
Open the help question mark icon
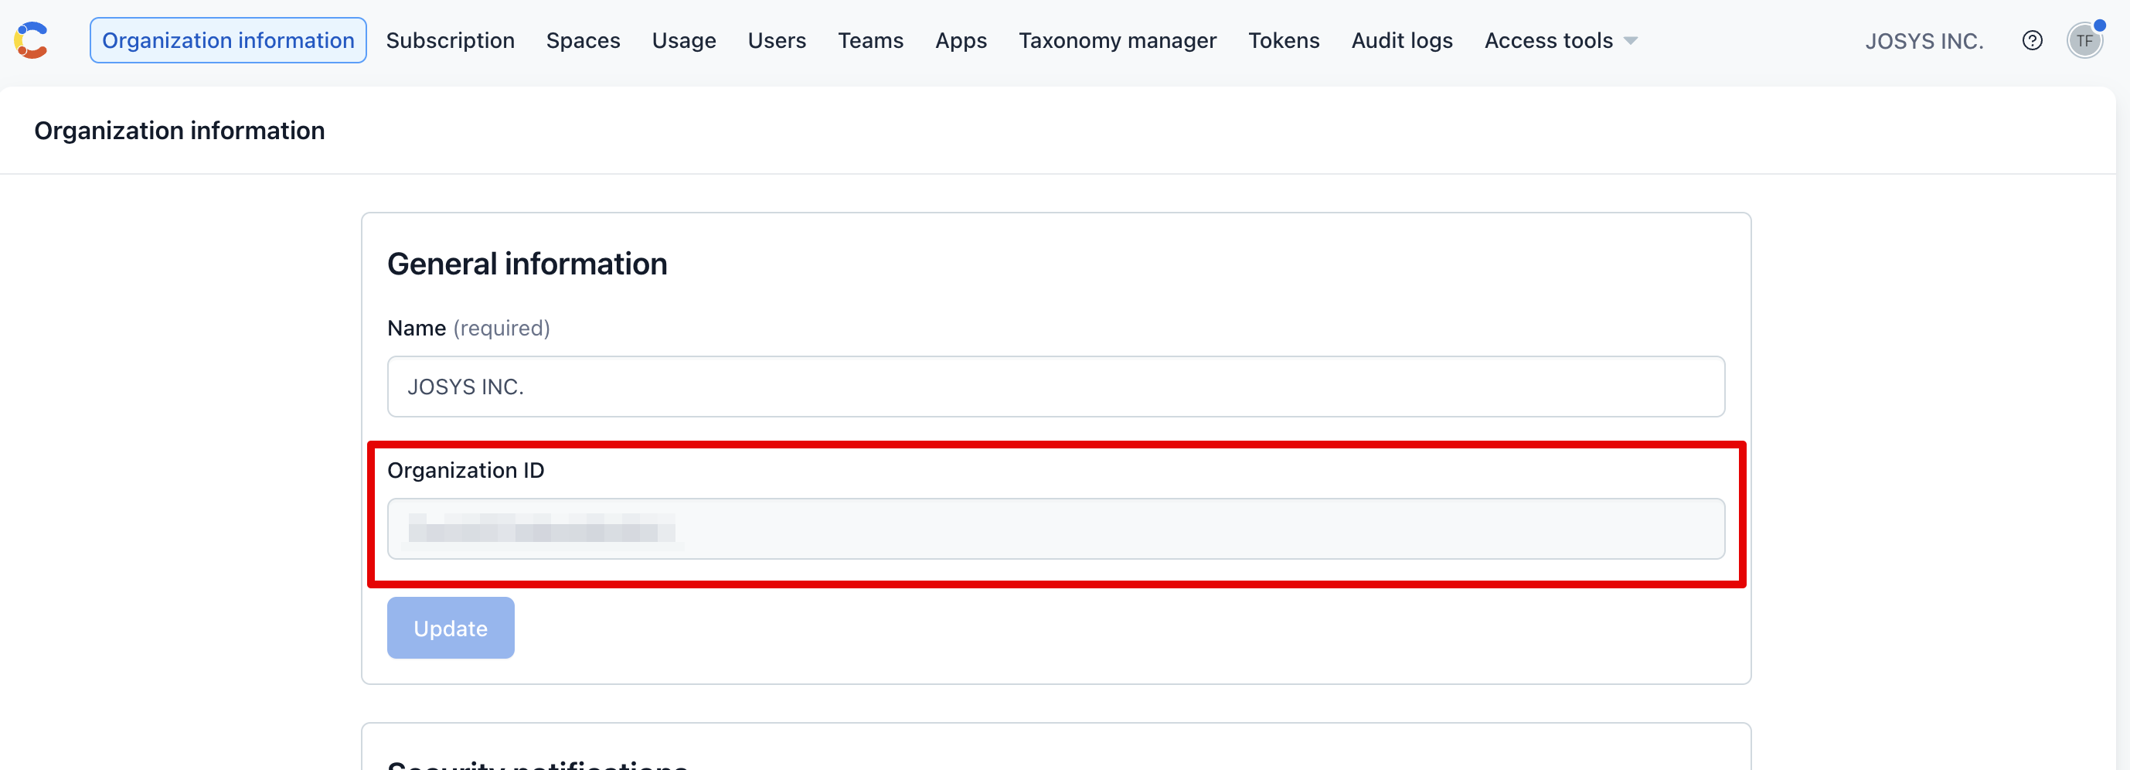tap(2032, 40)
